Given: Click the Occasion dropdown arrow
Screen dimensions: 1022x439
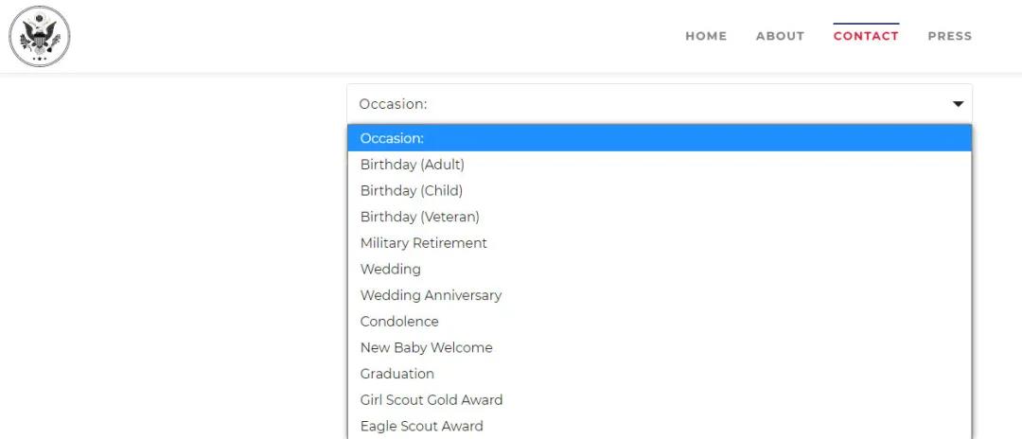Looking at the screenshot, I should coord(958,104).
